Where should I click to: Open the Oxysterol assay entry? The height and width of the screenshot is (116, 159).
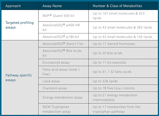click(55, 88)
